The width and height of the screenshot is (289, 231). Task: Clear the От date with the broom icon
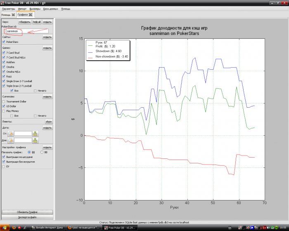click(35, 134)
